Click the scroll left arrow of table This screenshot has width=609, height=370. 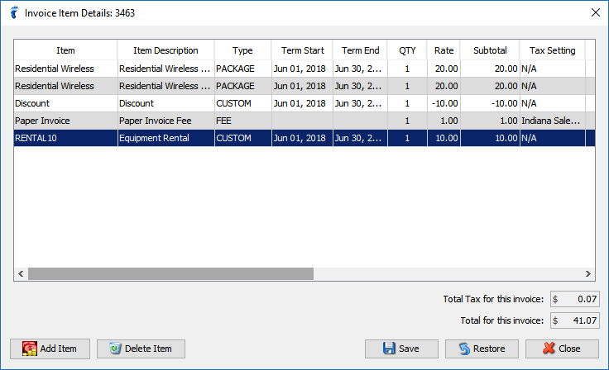[21, 274]
